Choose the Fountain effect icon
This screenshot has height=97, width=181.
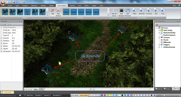[149, 11]
